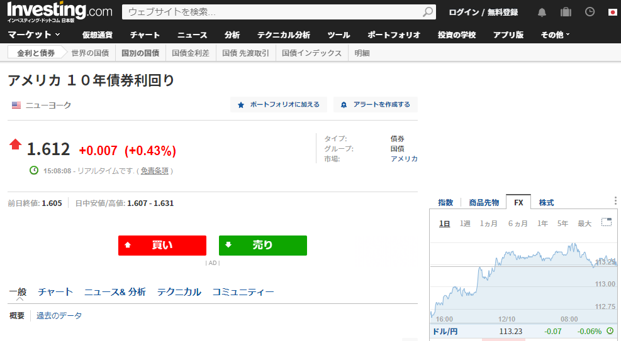Viewport: 621px width, 341px height.
Task: Click the 無料登録 link
Action: [503, 13]
